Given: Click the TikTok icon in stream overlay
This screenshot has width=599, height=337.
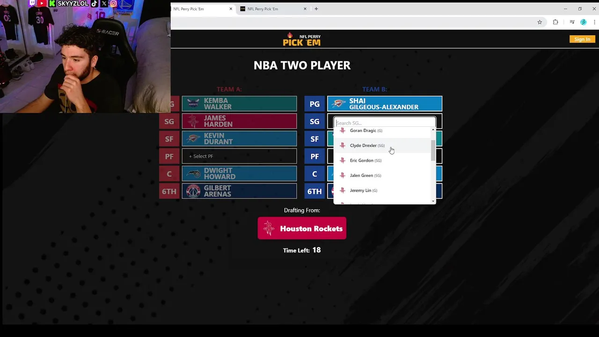Looking at the screenshot, I should tap(95, 3).
